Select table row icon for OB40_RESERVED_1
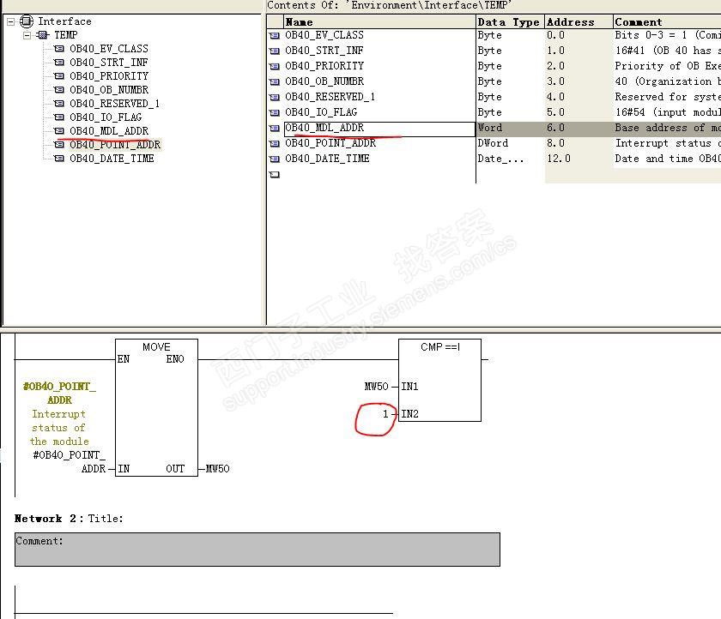The height and width of the screenshot is (619, 721). point(275,98)
